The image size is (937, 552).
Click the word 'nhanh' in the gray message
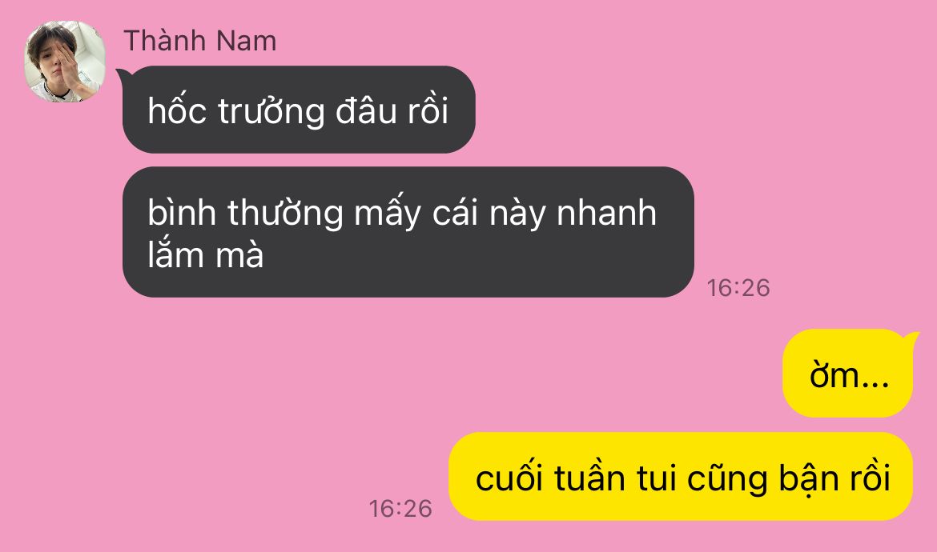[606, 213]
